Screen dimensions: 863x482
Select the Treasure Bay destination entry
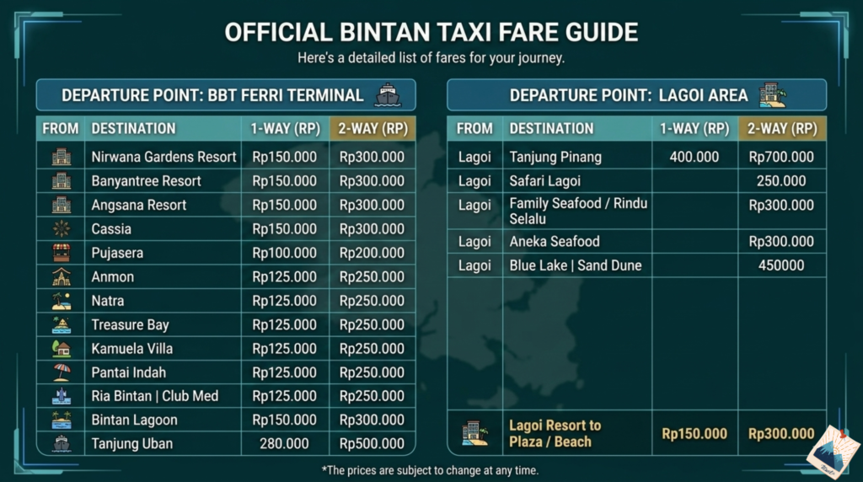pyautogui.click(x=130, y=324)
